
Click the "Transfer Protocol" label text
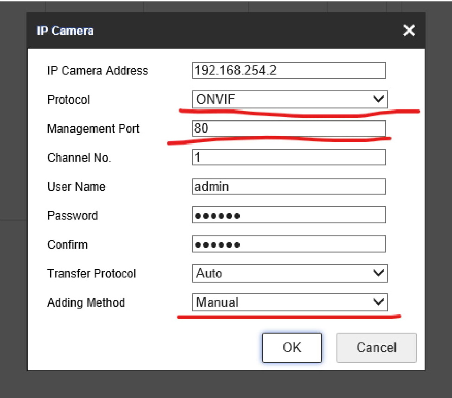(x=91, y=273)
